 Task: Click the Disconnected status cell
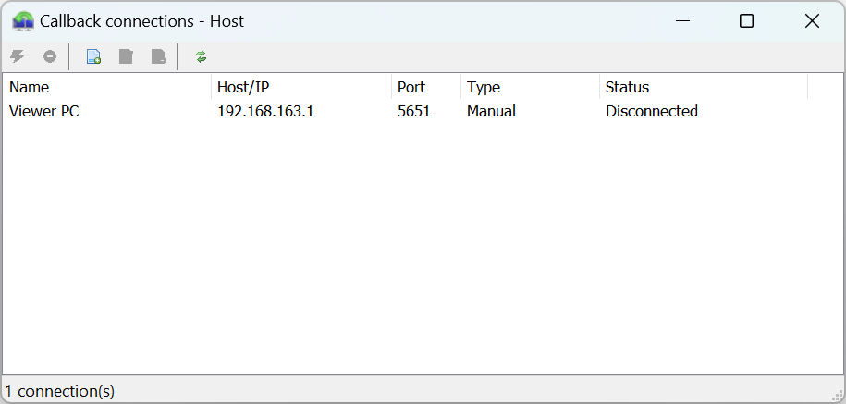pos(651,111)
